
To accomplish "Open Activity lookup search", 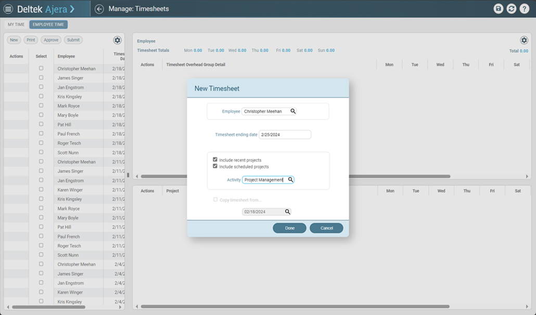I will pos(290,180).
